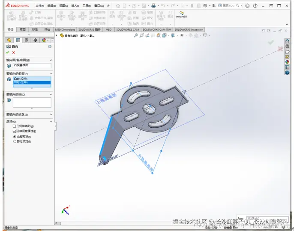Cancel the mirror feature with red X
Screen dimensions: 294x231
14,53
